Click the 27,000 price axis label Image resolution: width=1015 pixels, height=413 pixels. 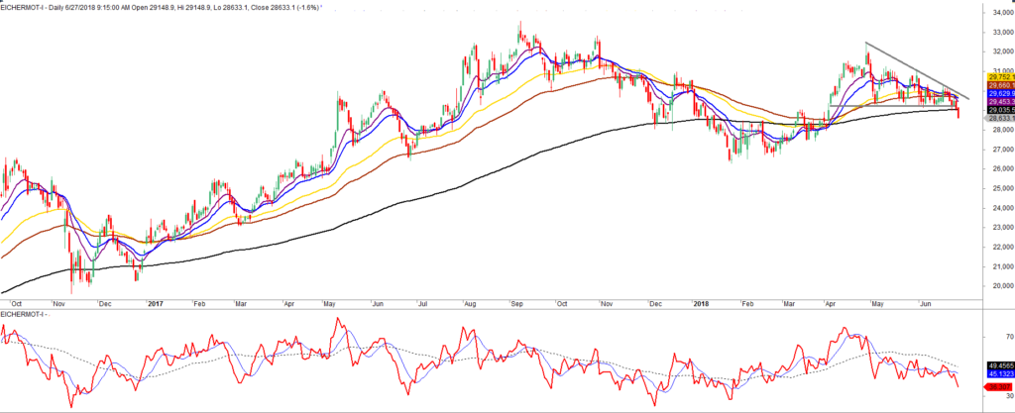[1001, 150]
